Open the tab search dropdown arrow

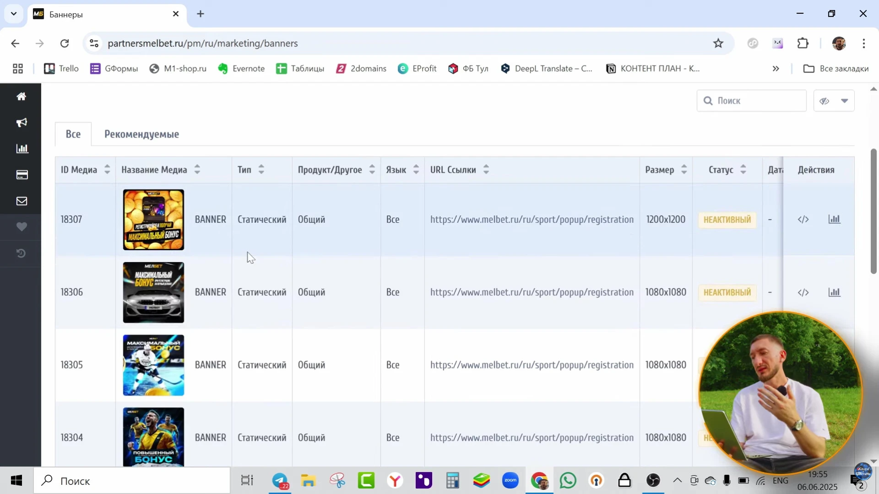coord(14,14)
